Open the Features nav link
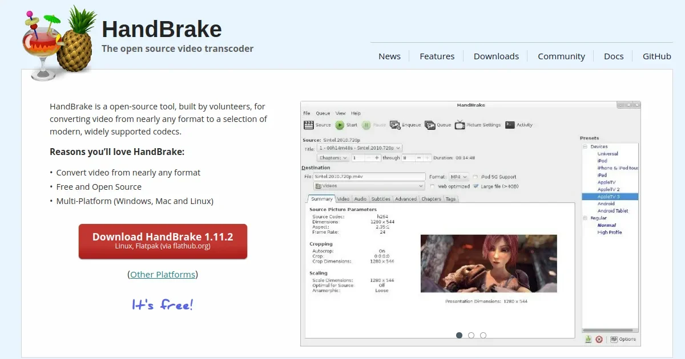The image size is (685, 359). pyautogui.click(x=437, y=56)
